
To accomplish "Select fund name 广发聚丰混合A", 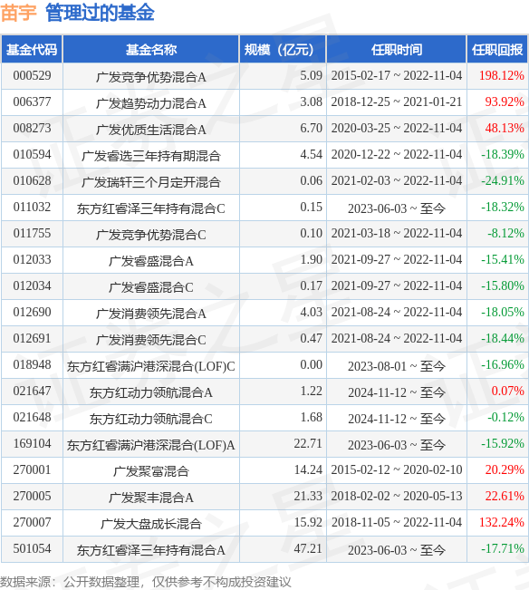I will 150,498.
